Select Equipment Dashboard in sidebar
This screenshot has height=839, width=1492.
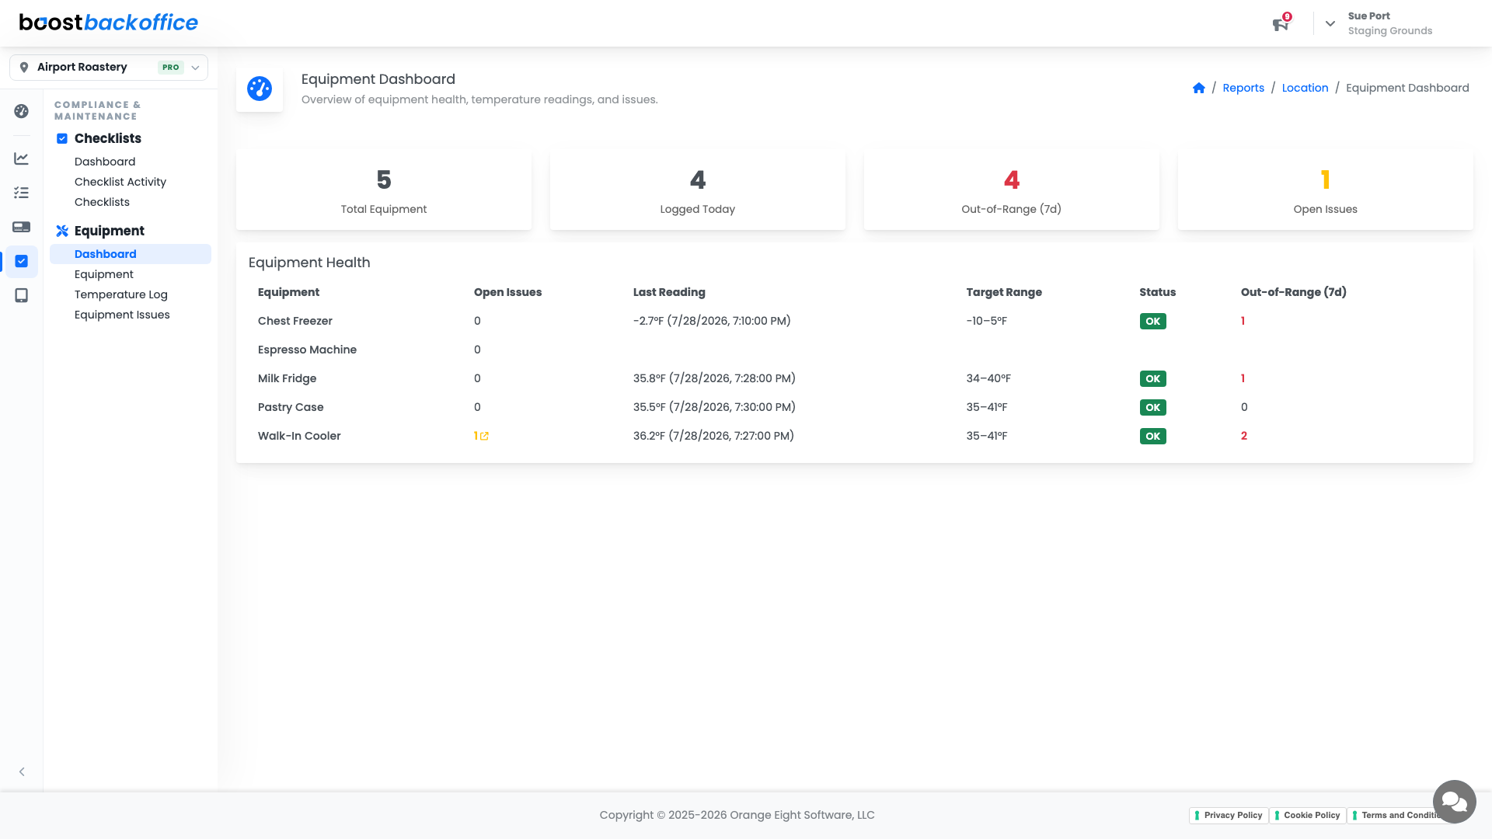pos(131,254)
